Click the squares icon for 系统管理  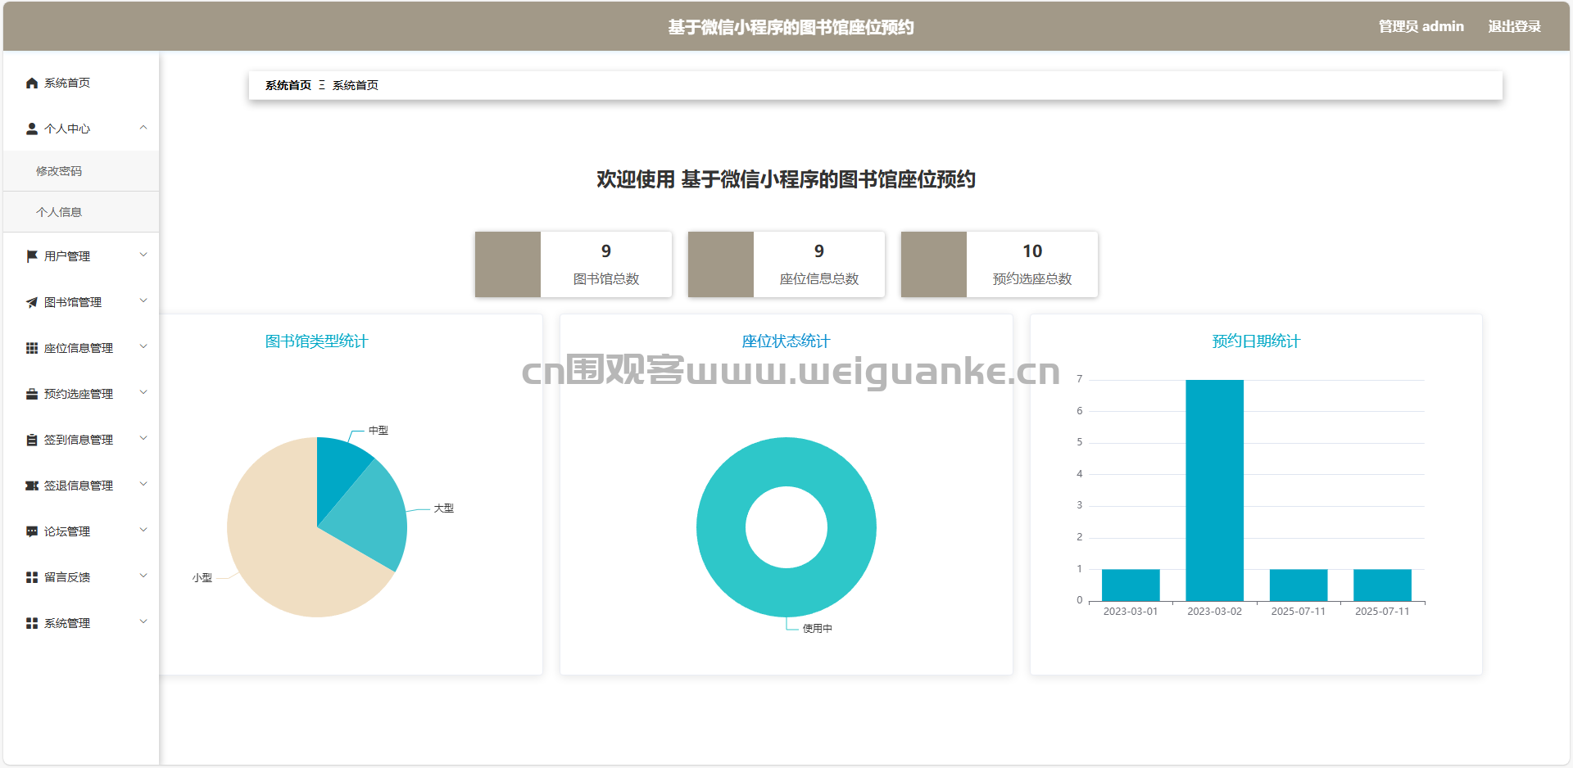pyautogui.click(x=32, y=623)
